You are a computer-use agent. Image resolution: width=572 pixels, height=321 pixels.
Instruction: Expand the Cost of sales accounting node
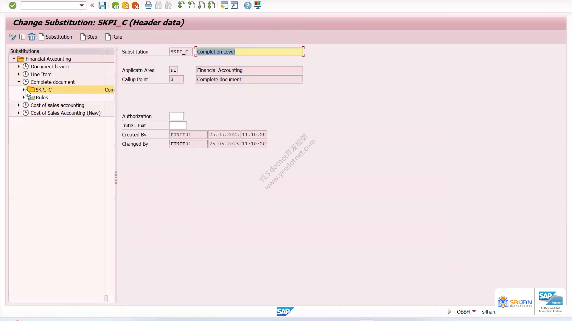tap(18, 105)
